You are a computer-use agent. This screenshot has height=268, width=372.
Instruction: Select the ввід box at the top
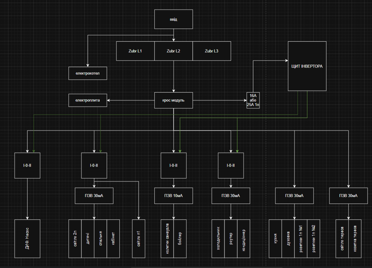point(173,19)
